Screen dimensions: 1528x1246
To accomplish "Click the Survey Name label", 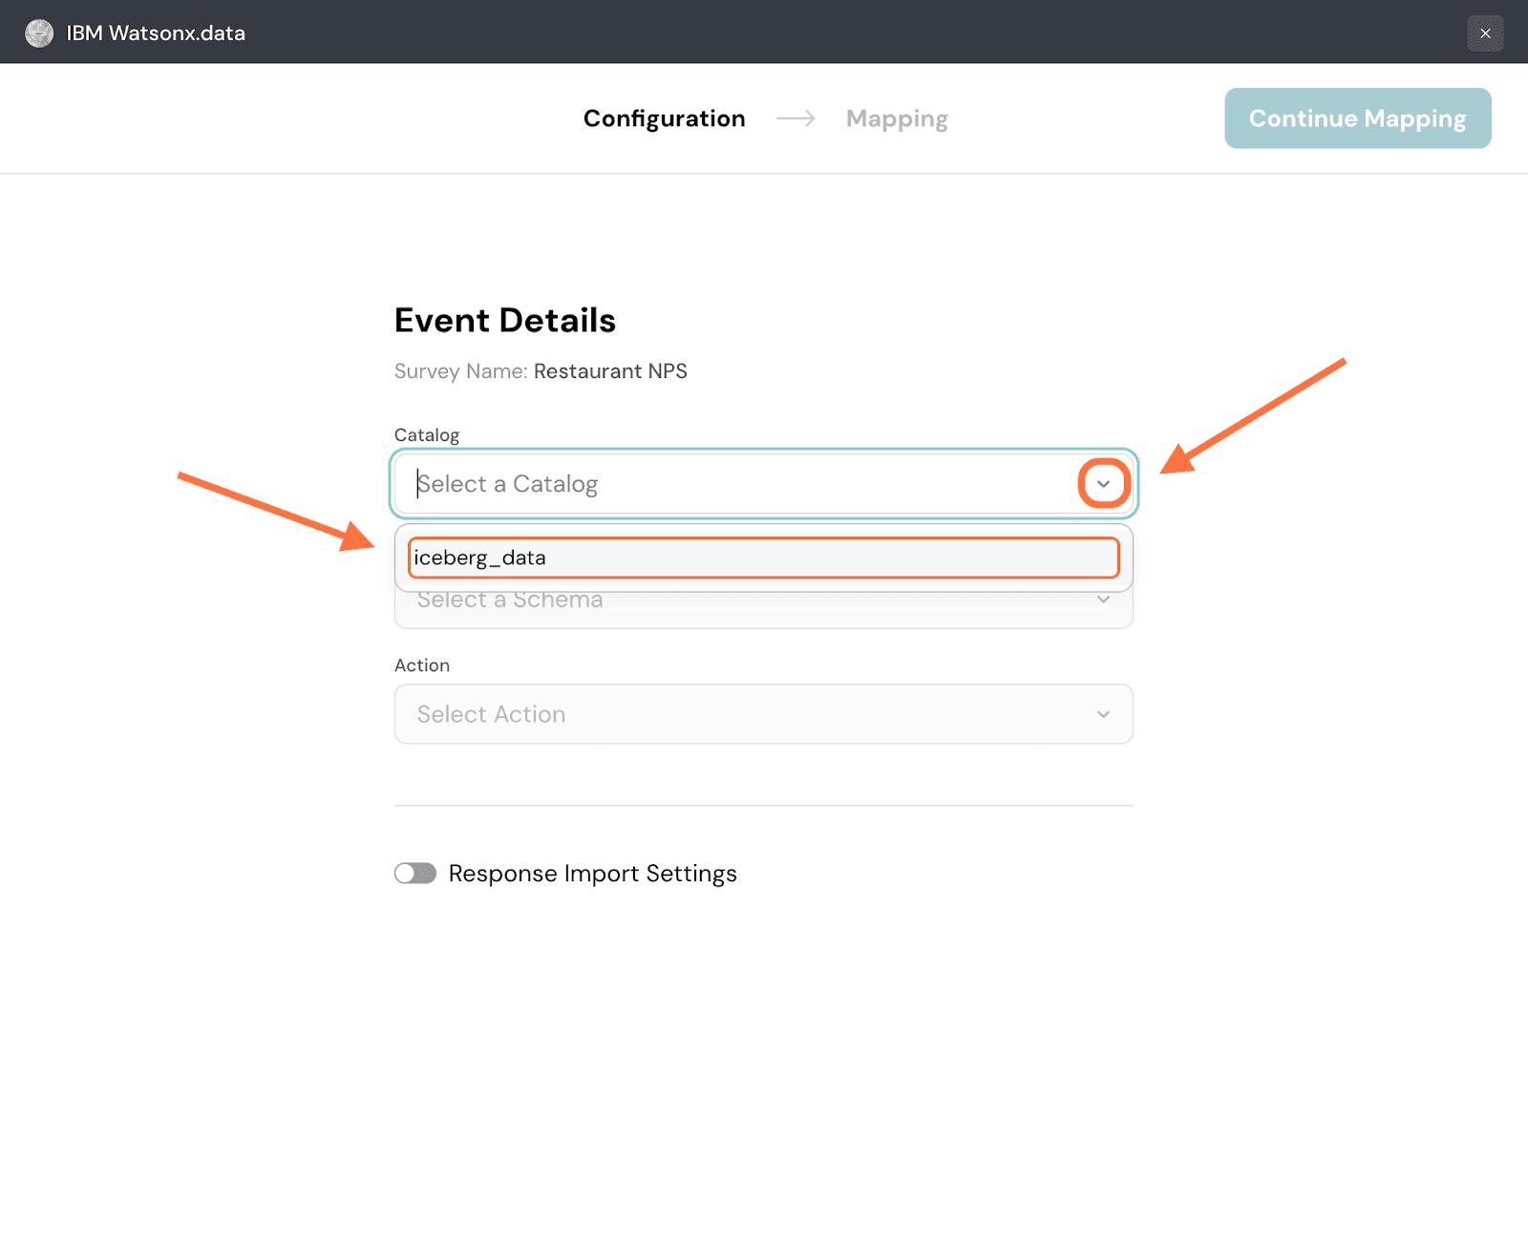I will click(x=460, y=371).
